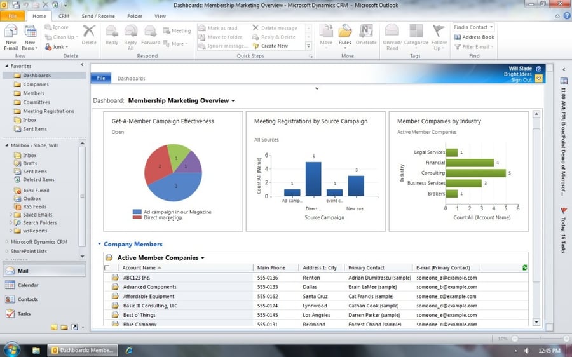572x357 pixels.
Task: Expand the ribbon chevron below the Dashboards tab
Action: tap(317, 88)
